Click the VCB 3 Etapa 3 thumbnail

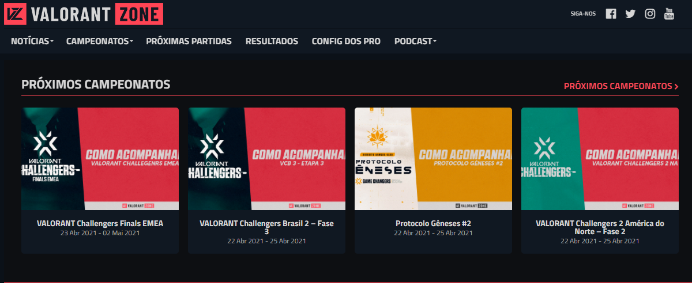(266, 159)
